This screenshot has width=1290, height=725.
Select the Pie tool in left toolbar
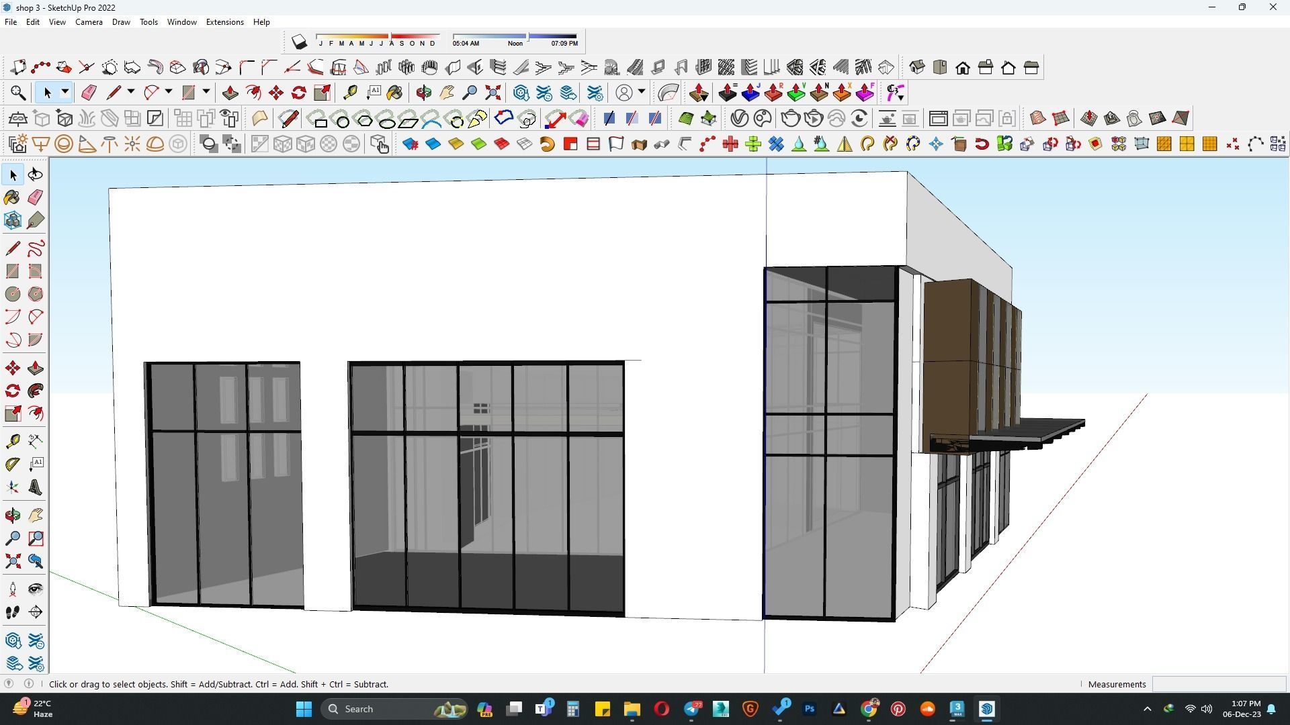tap(36, 340)
